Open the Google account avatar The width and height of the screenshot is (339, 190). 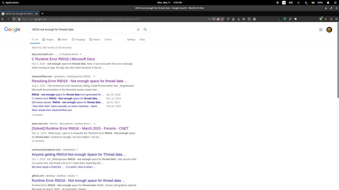point(329,30)
